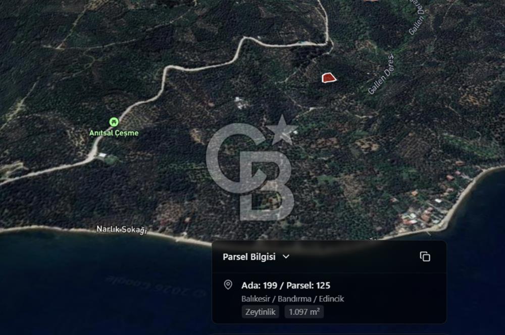This screenshot has height=335, width=505.
Task: Click the upper Gallen Deresi label at the top edge
Action: click(x=418, y=17)
